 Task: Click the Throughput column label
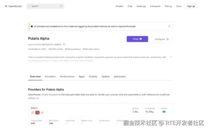(150, 108)
